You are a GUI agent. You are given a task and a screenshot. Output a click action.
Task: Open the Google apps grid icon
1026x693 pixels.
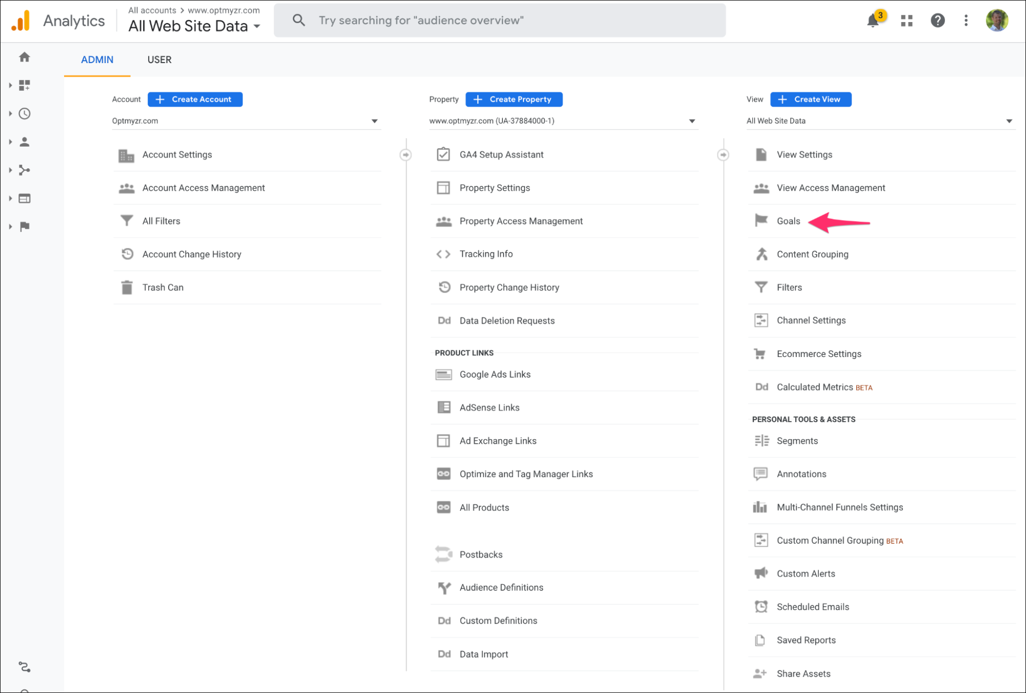pyautogui.click(x=907, y=21)
